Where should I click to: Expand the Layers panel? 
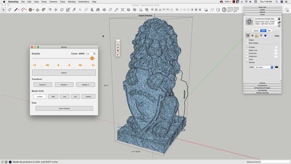[x=262, y=10]
